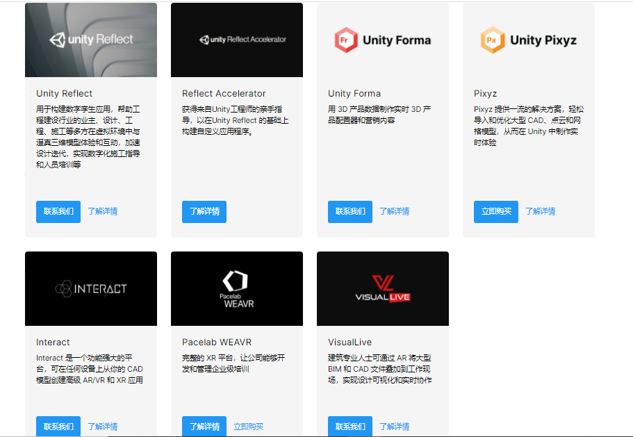Click 立即购买 button for Pixyz

click(x=495, y=211)
